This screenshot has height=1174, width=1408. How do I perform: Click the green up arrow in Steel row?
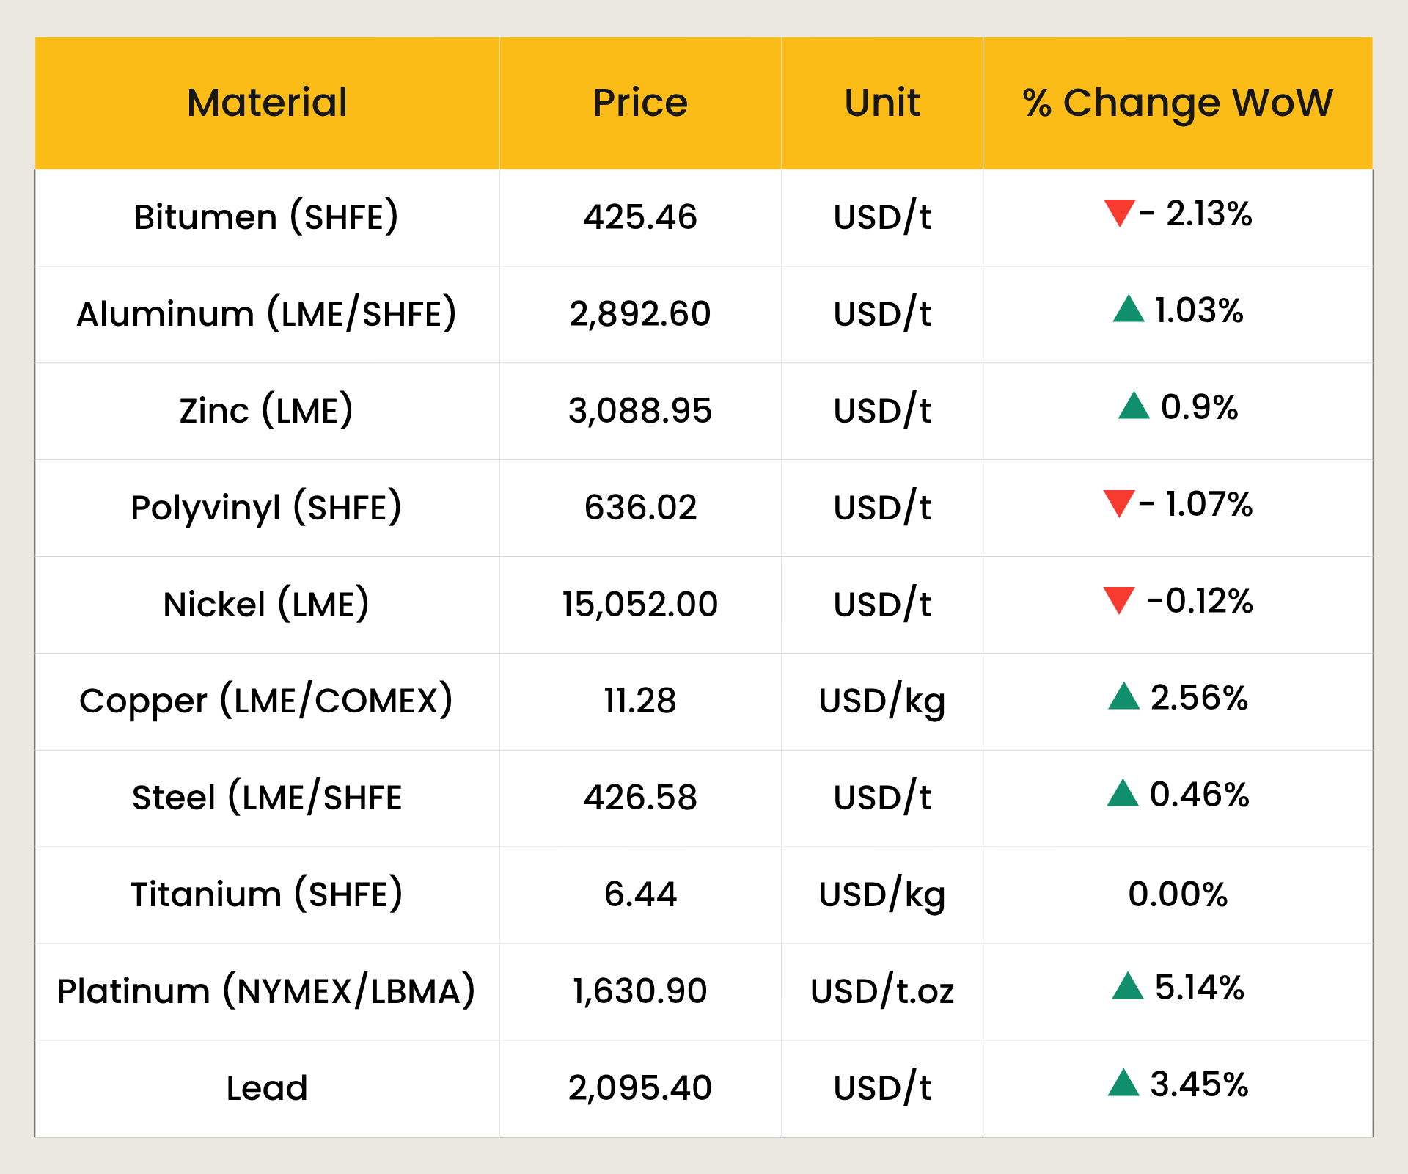[x=1123, y=793]
